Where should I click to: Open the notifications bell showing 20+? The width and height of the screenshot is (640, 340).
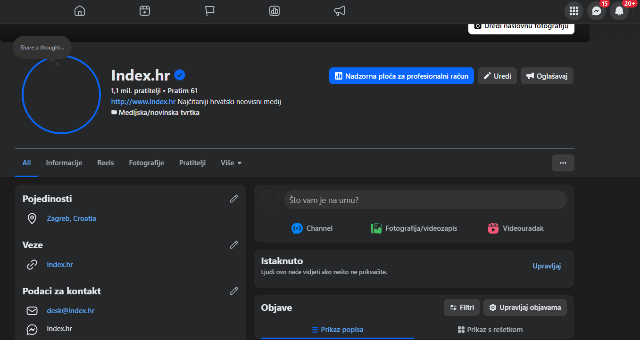(619, 11)
